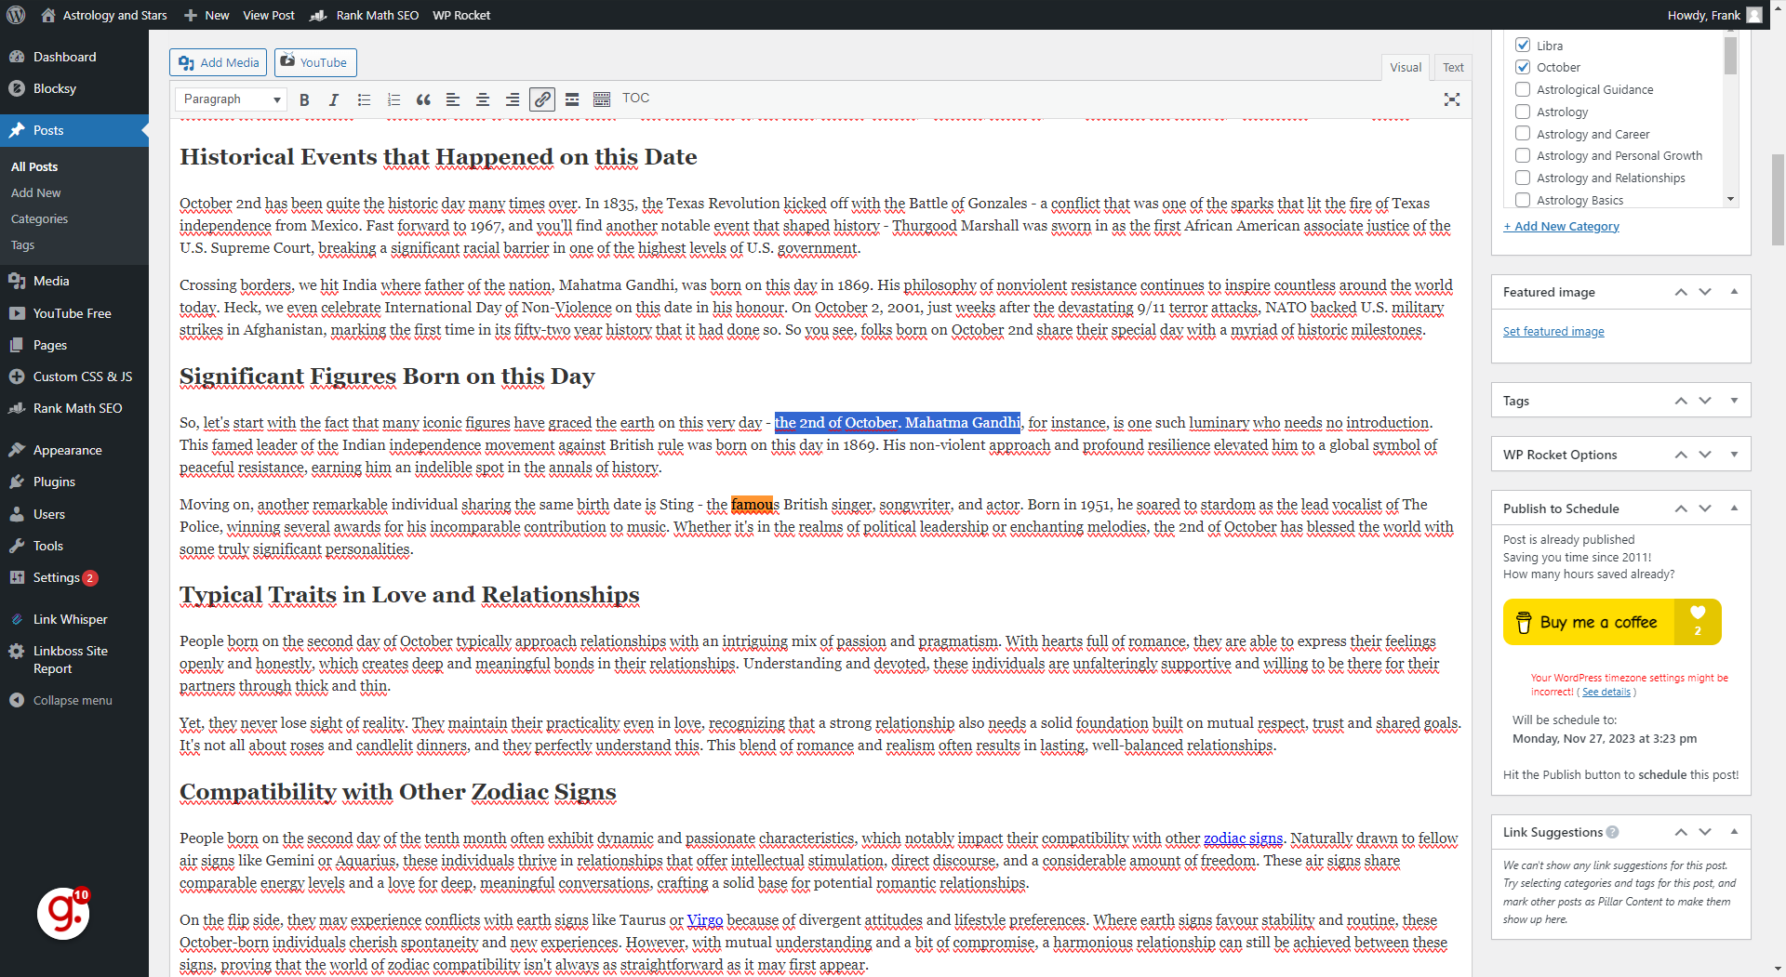Check Astrology and Personal Growth category
Viewport: 1786px width, 977px height.
(1523, 155)
